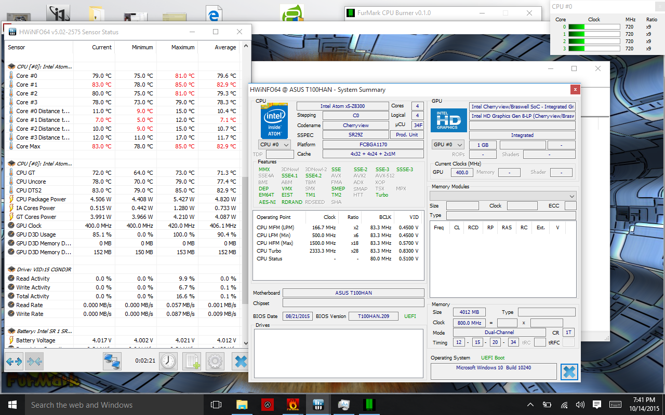Click the red circular app taskbar icon
The image size is (665, 415).
(268, 405)
